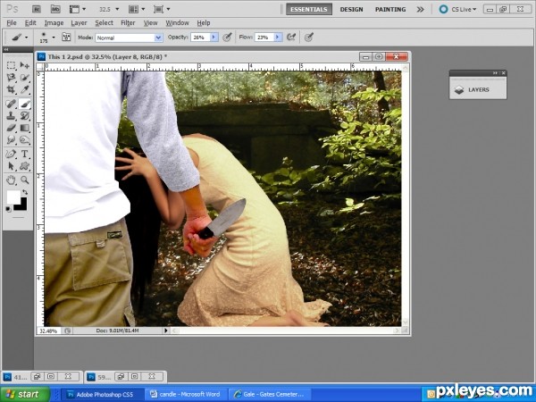Viewport: 536px width, 402px height.
Task: Launch Bridge from application bar
Action: pos(37,9)
